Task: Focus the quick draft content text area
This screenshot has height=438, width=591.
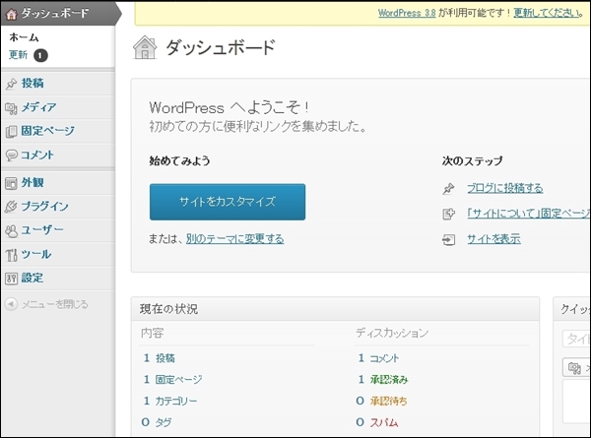Action: point(576,402)
